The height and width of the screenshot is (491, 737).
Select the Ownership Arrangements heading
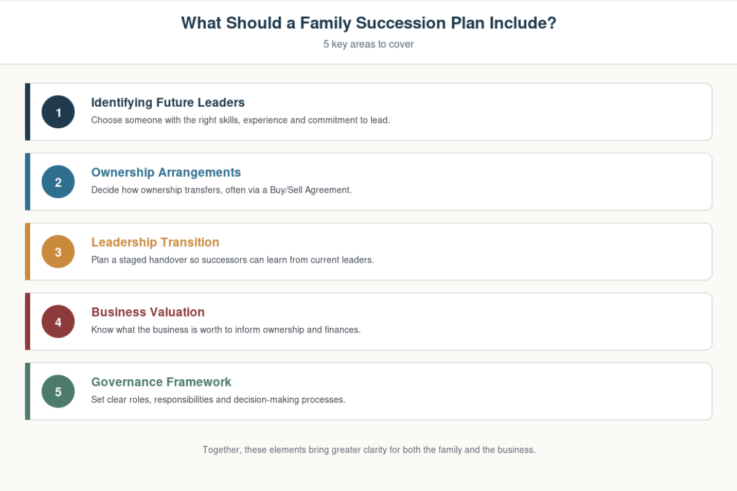[x=166, y=172]
